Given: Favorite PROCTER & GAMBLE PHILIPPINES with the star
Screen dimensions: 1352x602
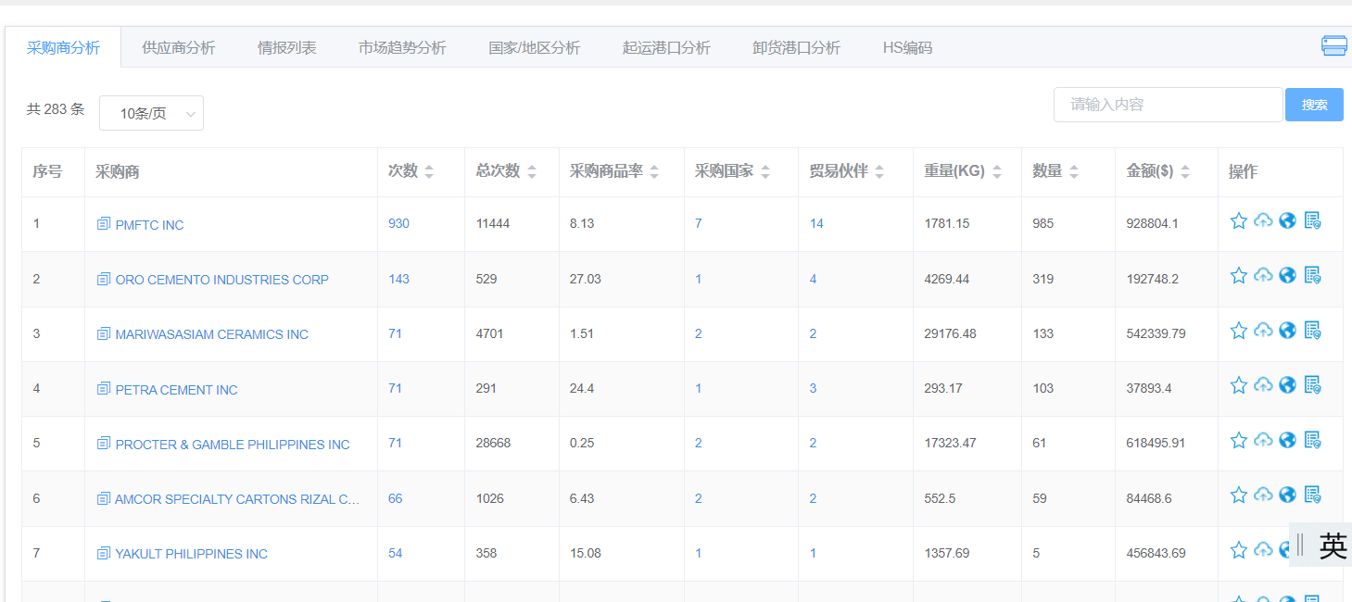Looking at the screenshot, I should [1239, 440].
